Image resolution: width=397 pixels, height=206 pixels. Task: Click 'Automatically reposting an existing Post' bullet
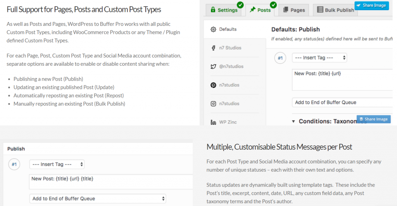point(69,96)
